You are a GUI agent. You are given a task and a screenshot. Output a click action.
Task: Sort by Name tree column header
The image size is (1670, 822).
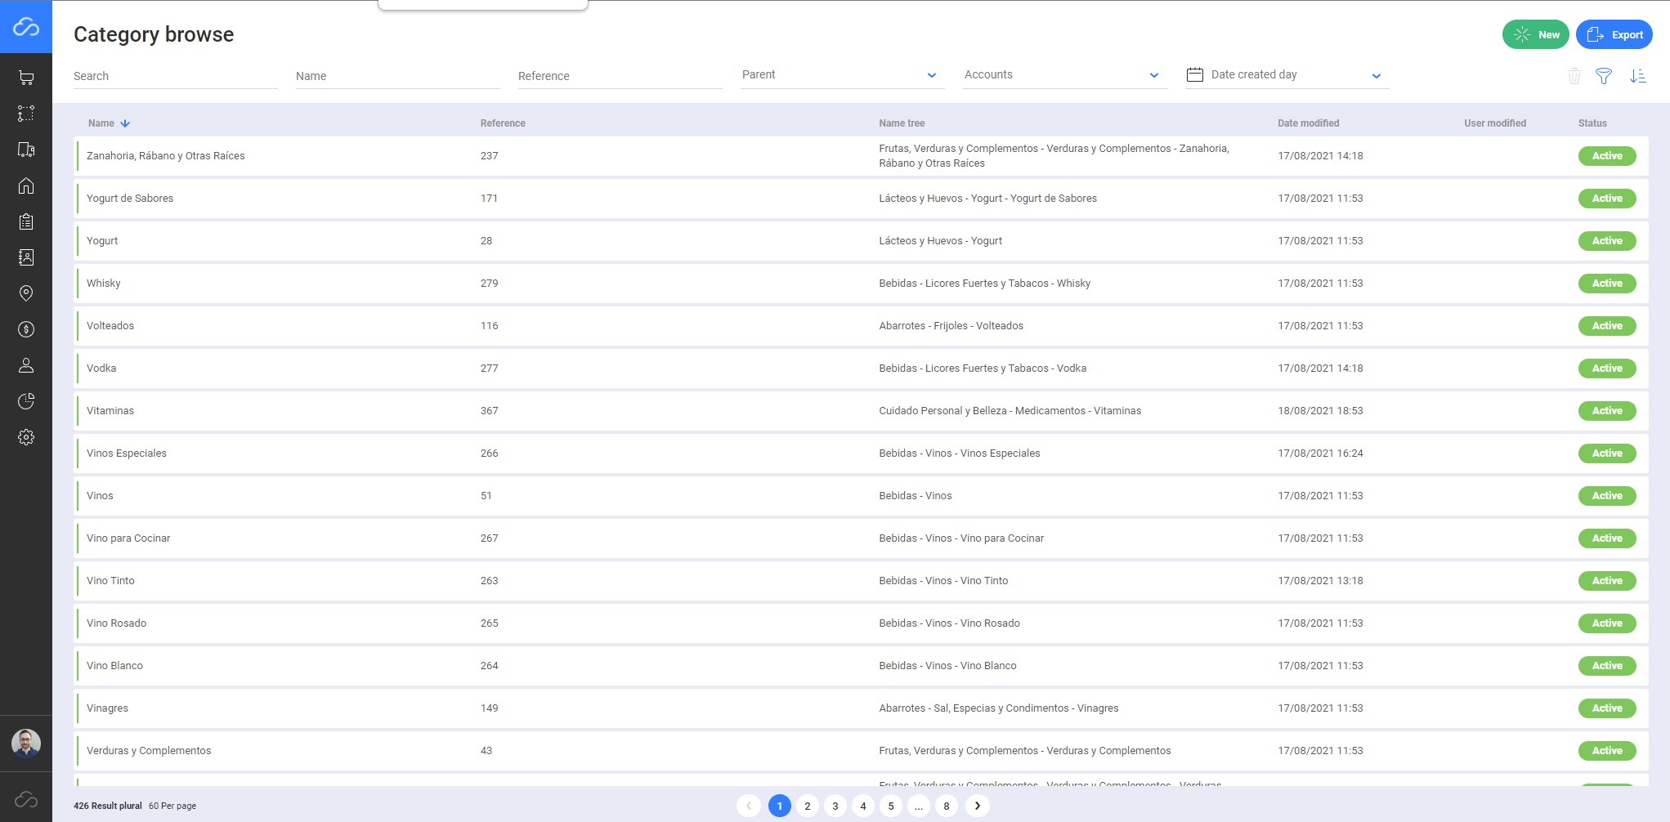click(902, 123)
